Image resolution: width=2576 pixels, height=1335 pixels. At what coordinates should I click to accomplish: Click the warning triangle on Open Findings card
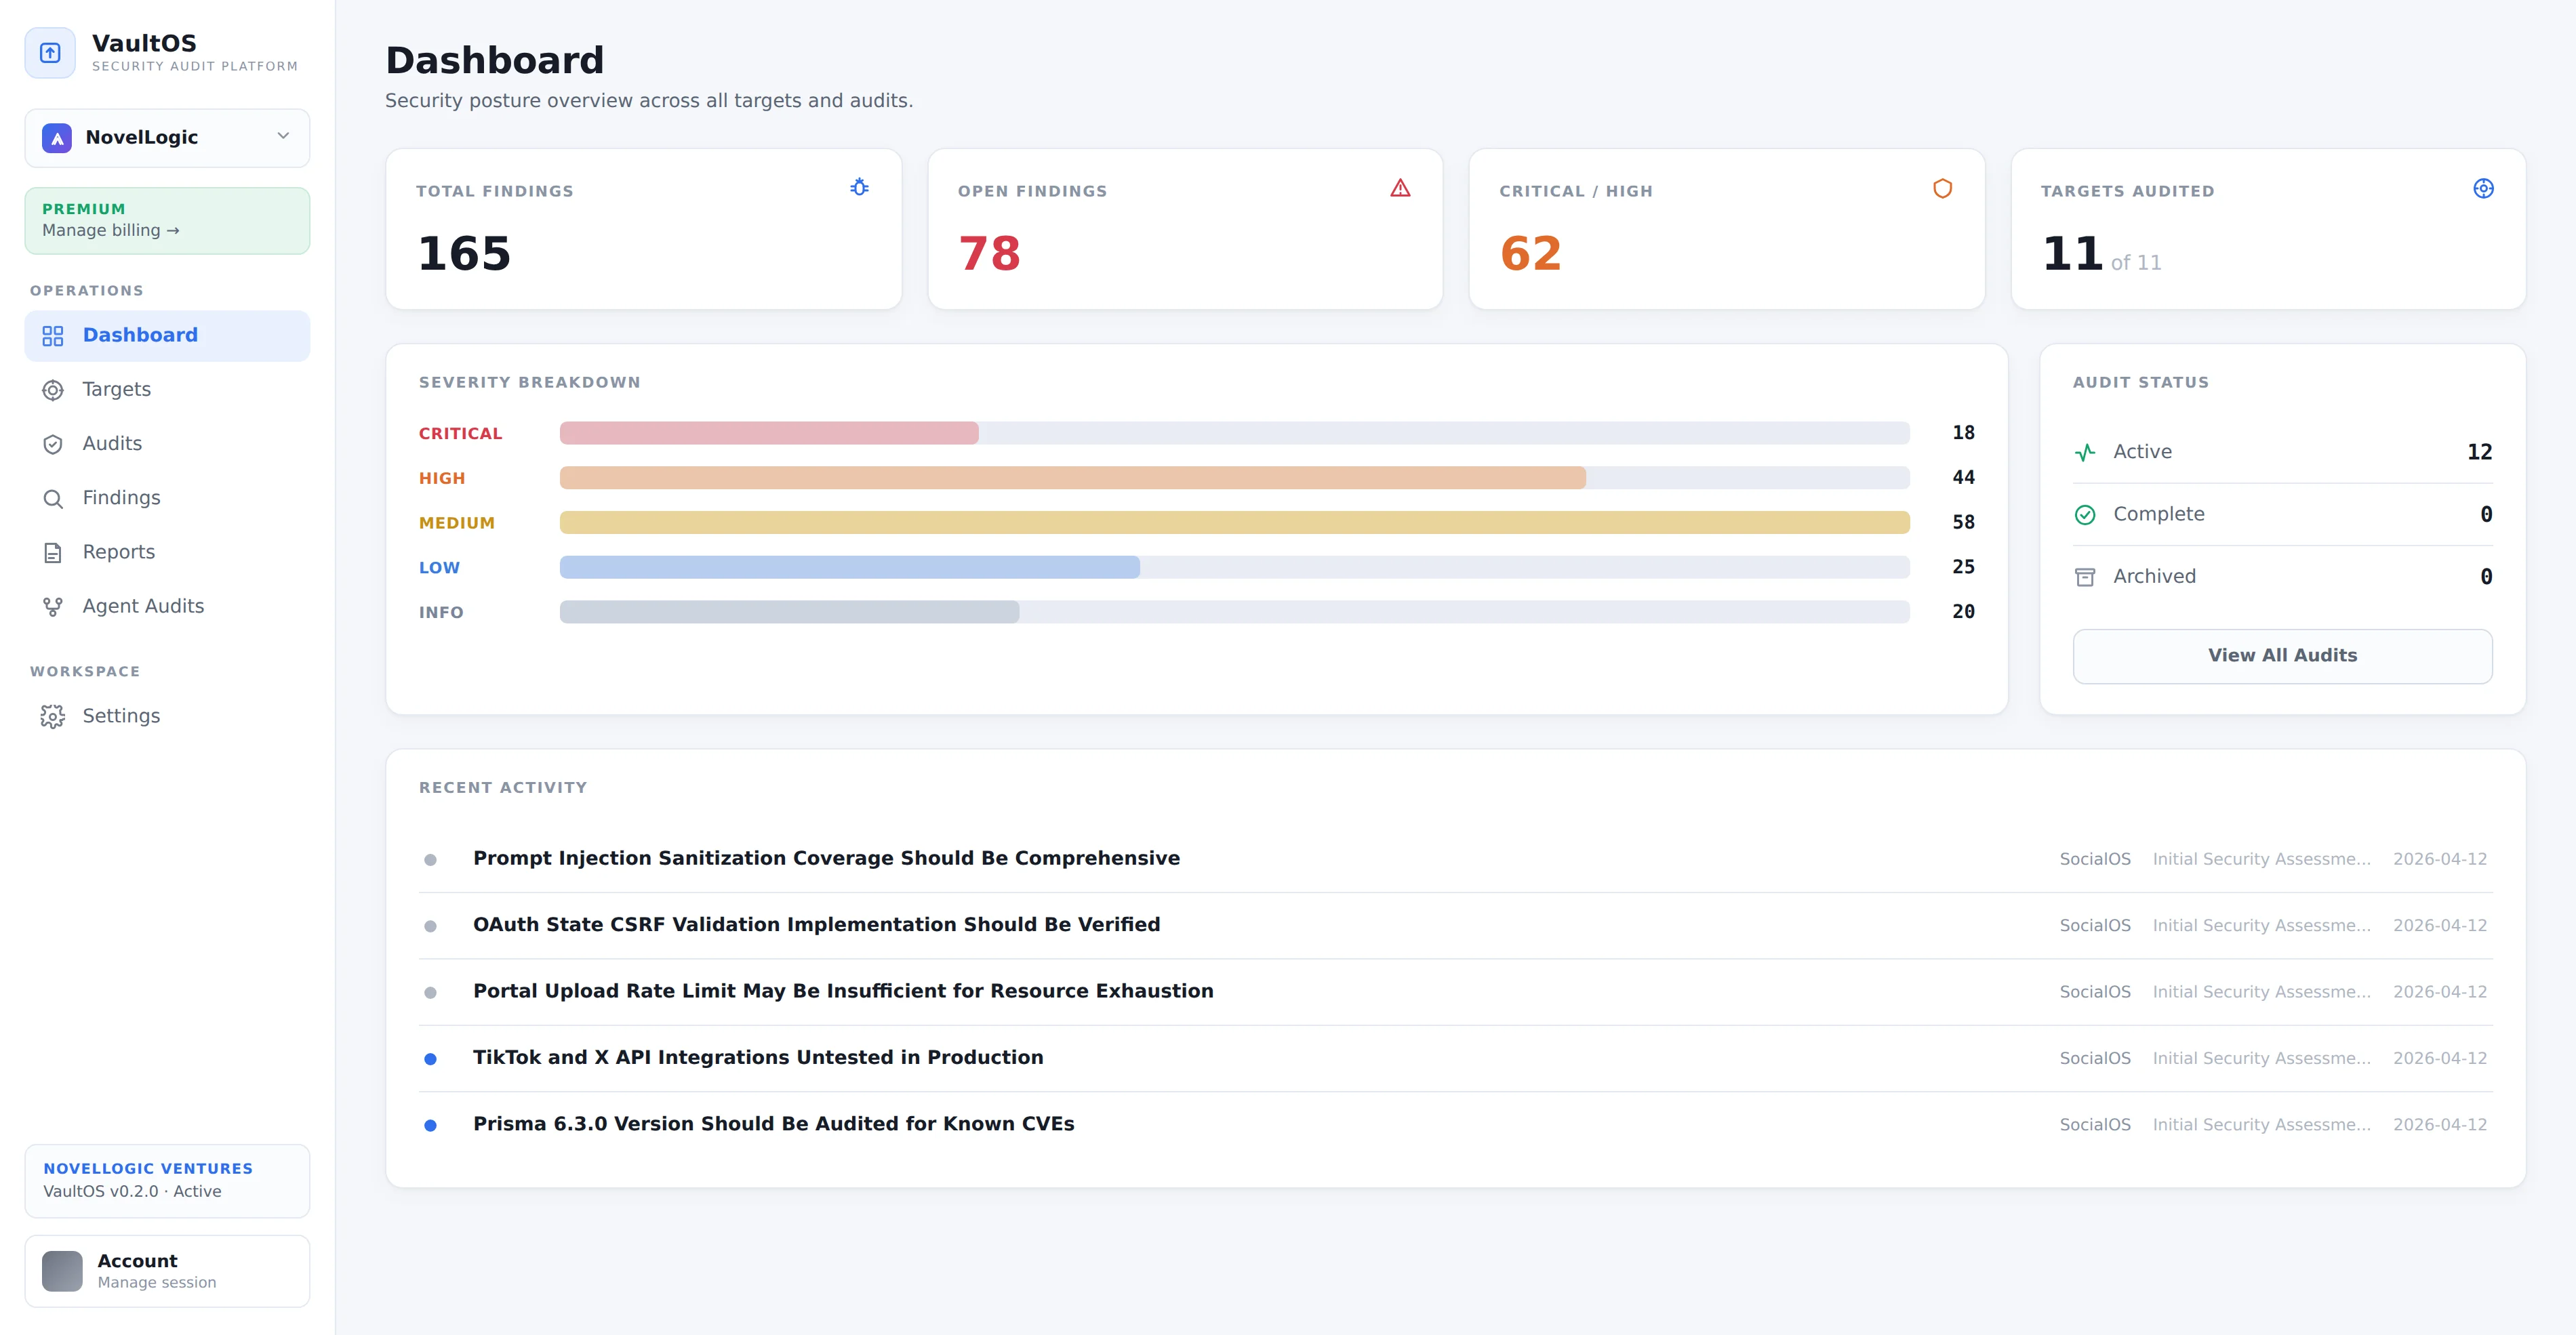coord(1400,188)
